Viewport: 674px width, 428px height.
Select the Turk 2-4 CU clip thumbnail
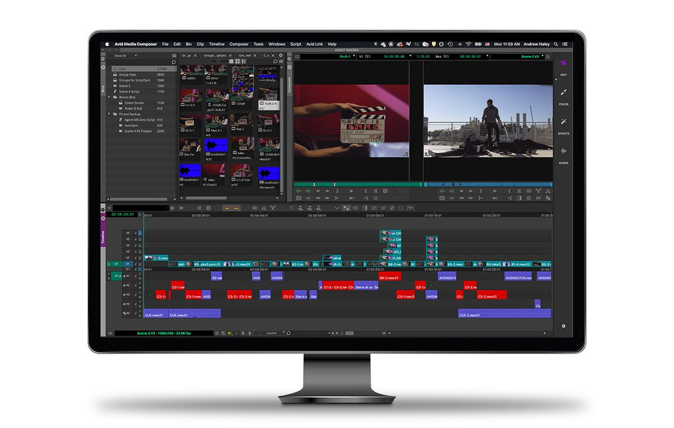269,99
